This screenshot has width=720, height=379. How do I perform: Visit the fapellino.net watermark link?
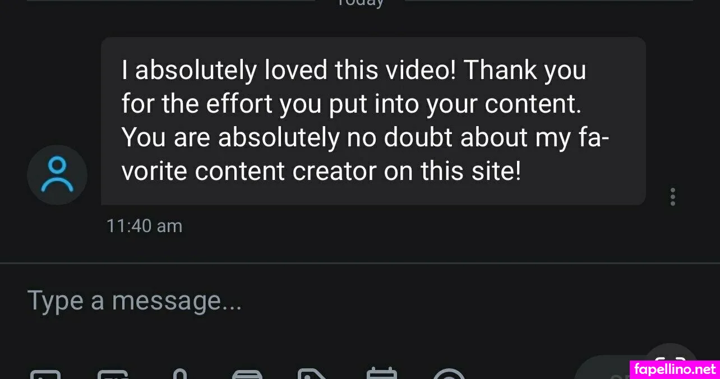point(675,369)
